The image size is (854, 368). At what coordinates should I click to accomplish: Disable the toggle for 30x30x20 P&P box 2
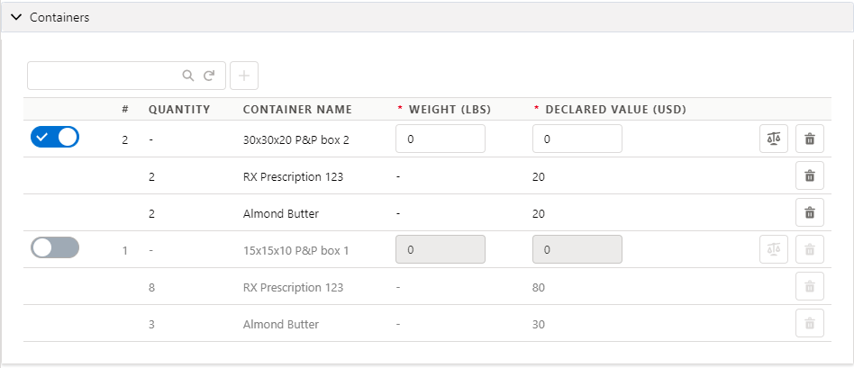point(55,137)
